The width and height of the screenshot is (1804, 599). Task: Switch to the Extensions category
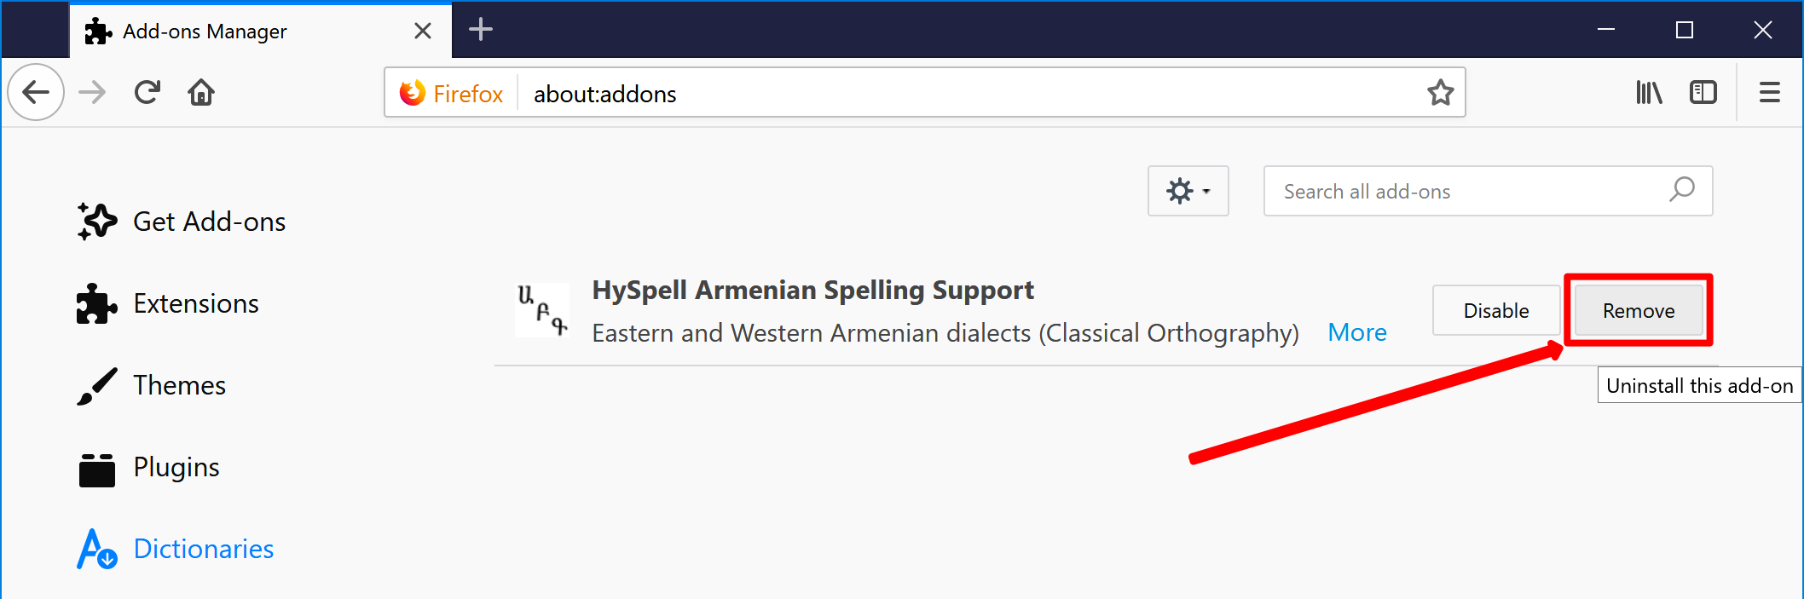pyautogui.click(x=168, y=303)
